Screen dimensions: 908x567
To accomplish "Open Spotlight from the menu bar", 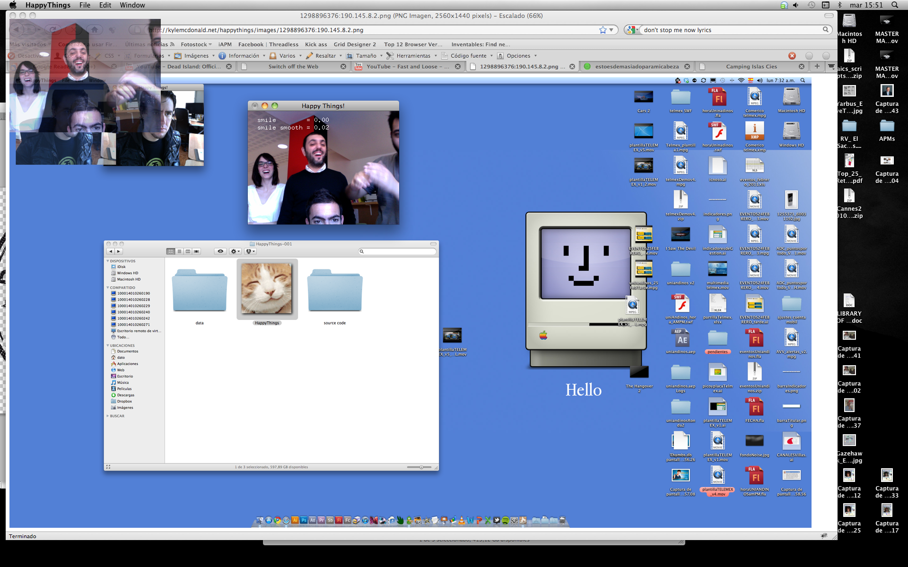I will 895,5.
